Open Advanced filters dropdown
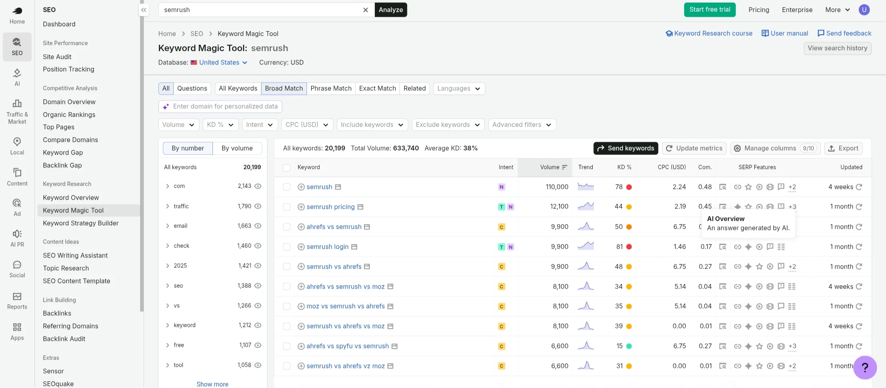The width and height of the screenshot is (886, 388). tap(522, 125)
